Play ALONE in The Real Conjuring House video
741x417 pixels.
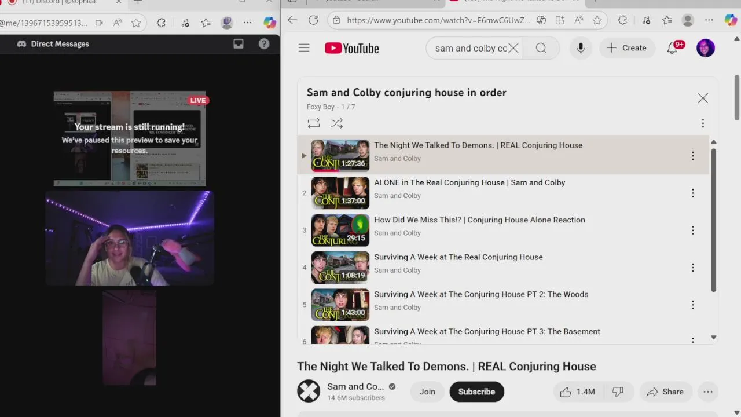[469, 182]
